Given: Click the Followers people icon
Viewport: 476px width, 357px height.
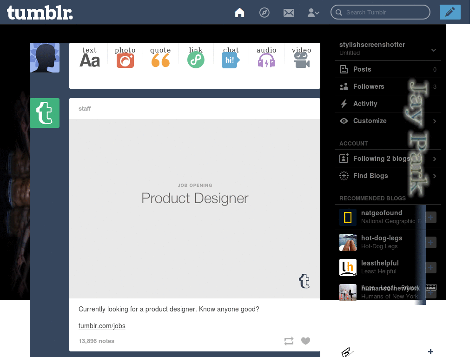Looking at the screenshot, I should (344, 86).
